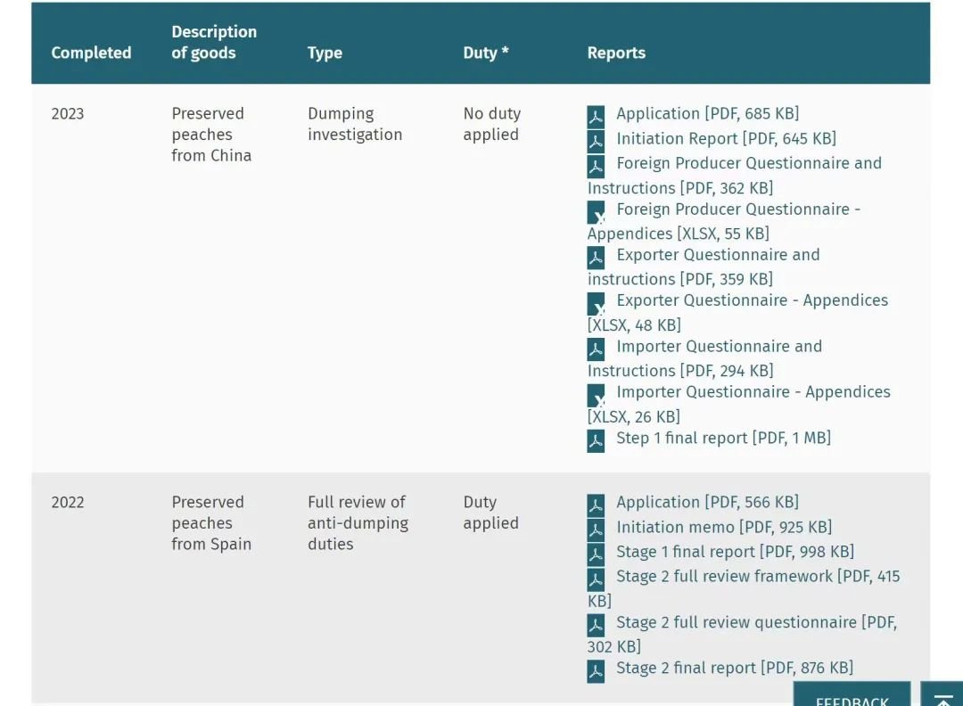Open Exporter Questionnaire and instructions PDF link
The image size is (963, 706).
point(704,267)
